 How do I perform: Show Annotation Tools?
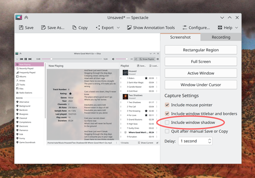point(151,28)
